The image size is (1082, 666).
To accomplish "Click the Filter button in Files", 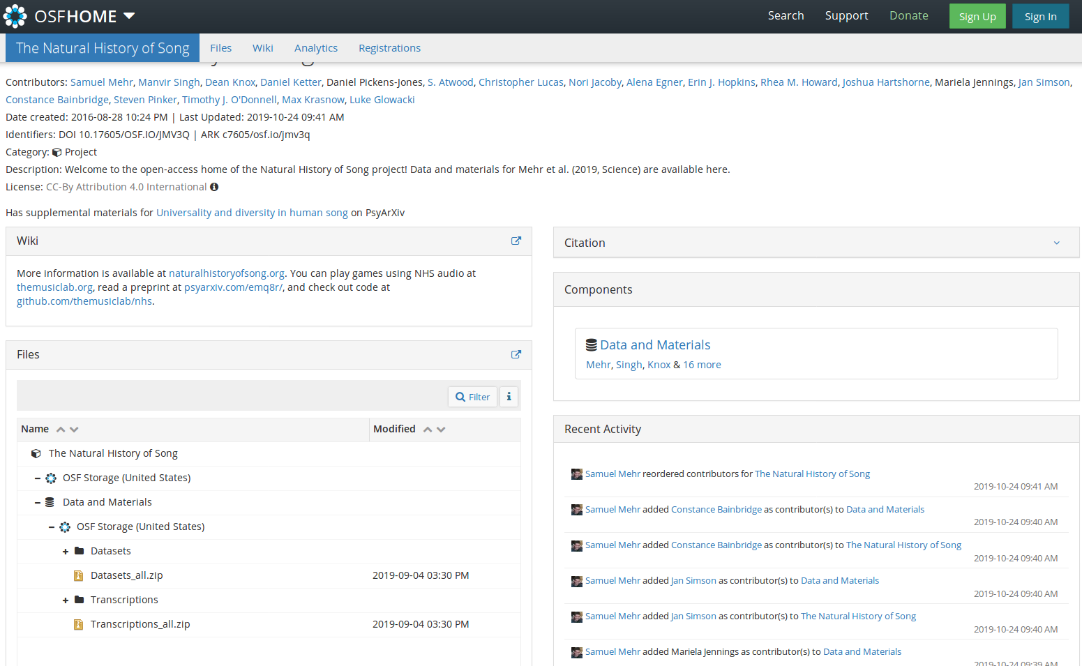I will 472,397.
